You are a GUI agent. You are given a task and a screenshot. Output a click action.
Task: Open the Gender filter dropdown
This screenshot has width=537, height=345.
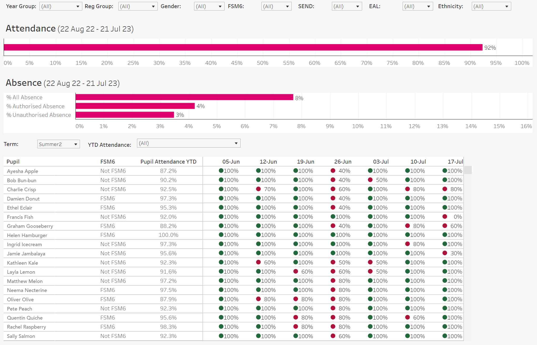(209, 6)
